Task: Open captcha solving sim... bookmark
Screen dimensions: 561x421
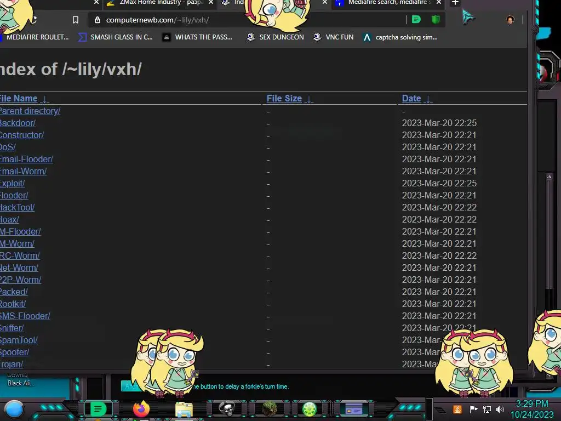Action: tap(400, 37)
